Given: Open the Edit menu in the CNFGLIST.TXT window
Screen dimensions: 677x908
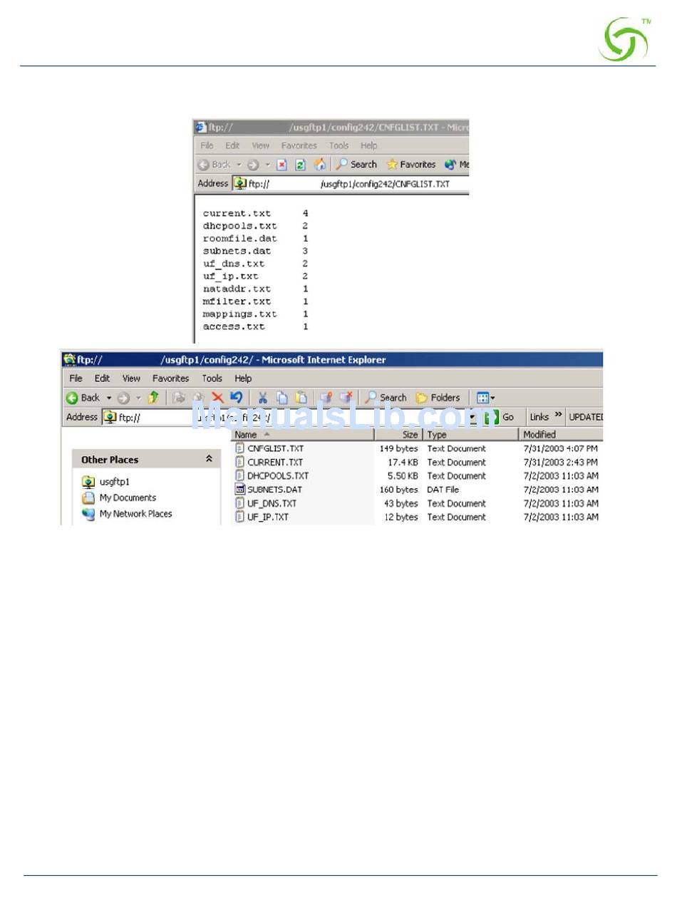Looking at the screenshot, I should (x=232, y=145).
